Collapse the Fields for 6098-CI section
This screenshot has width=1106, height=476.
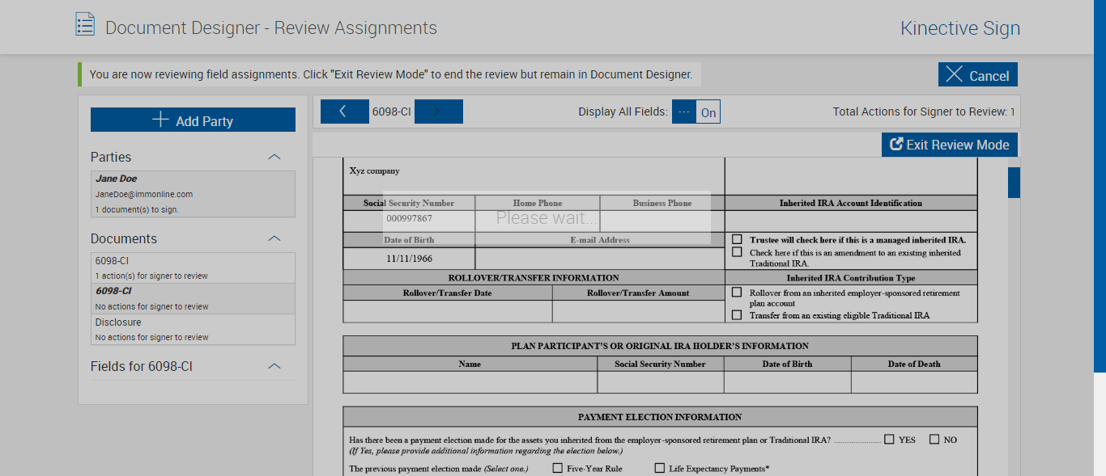(x=274, y=366)
